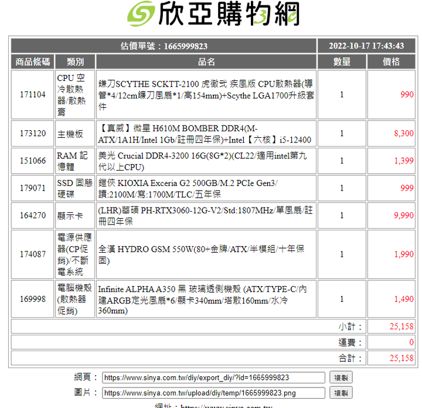
Task: Click the Infinite ALPHA A350 case product name
Action: (202, 300)
